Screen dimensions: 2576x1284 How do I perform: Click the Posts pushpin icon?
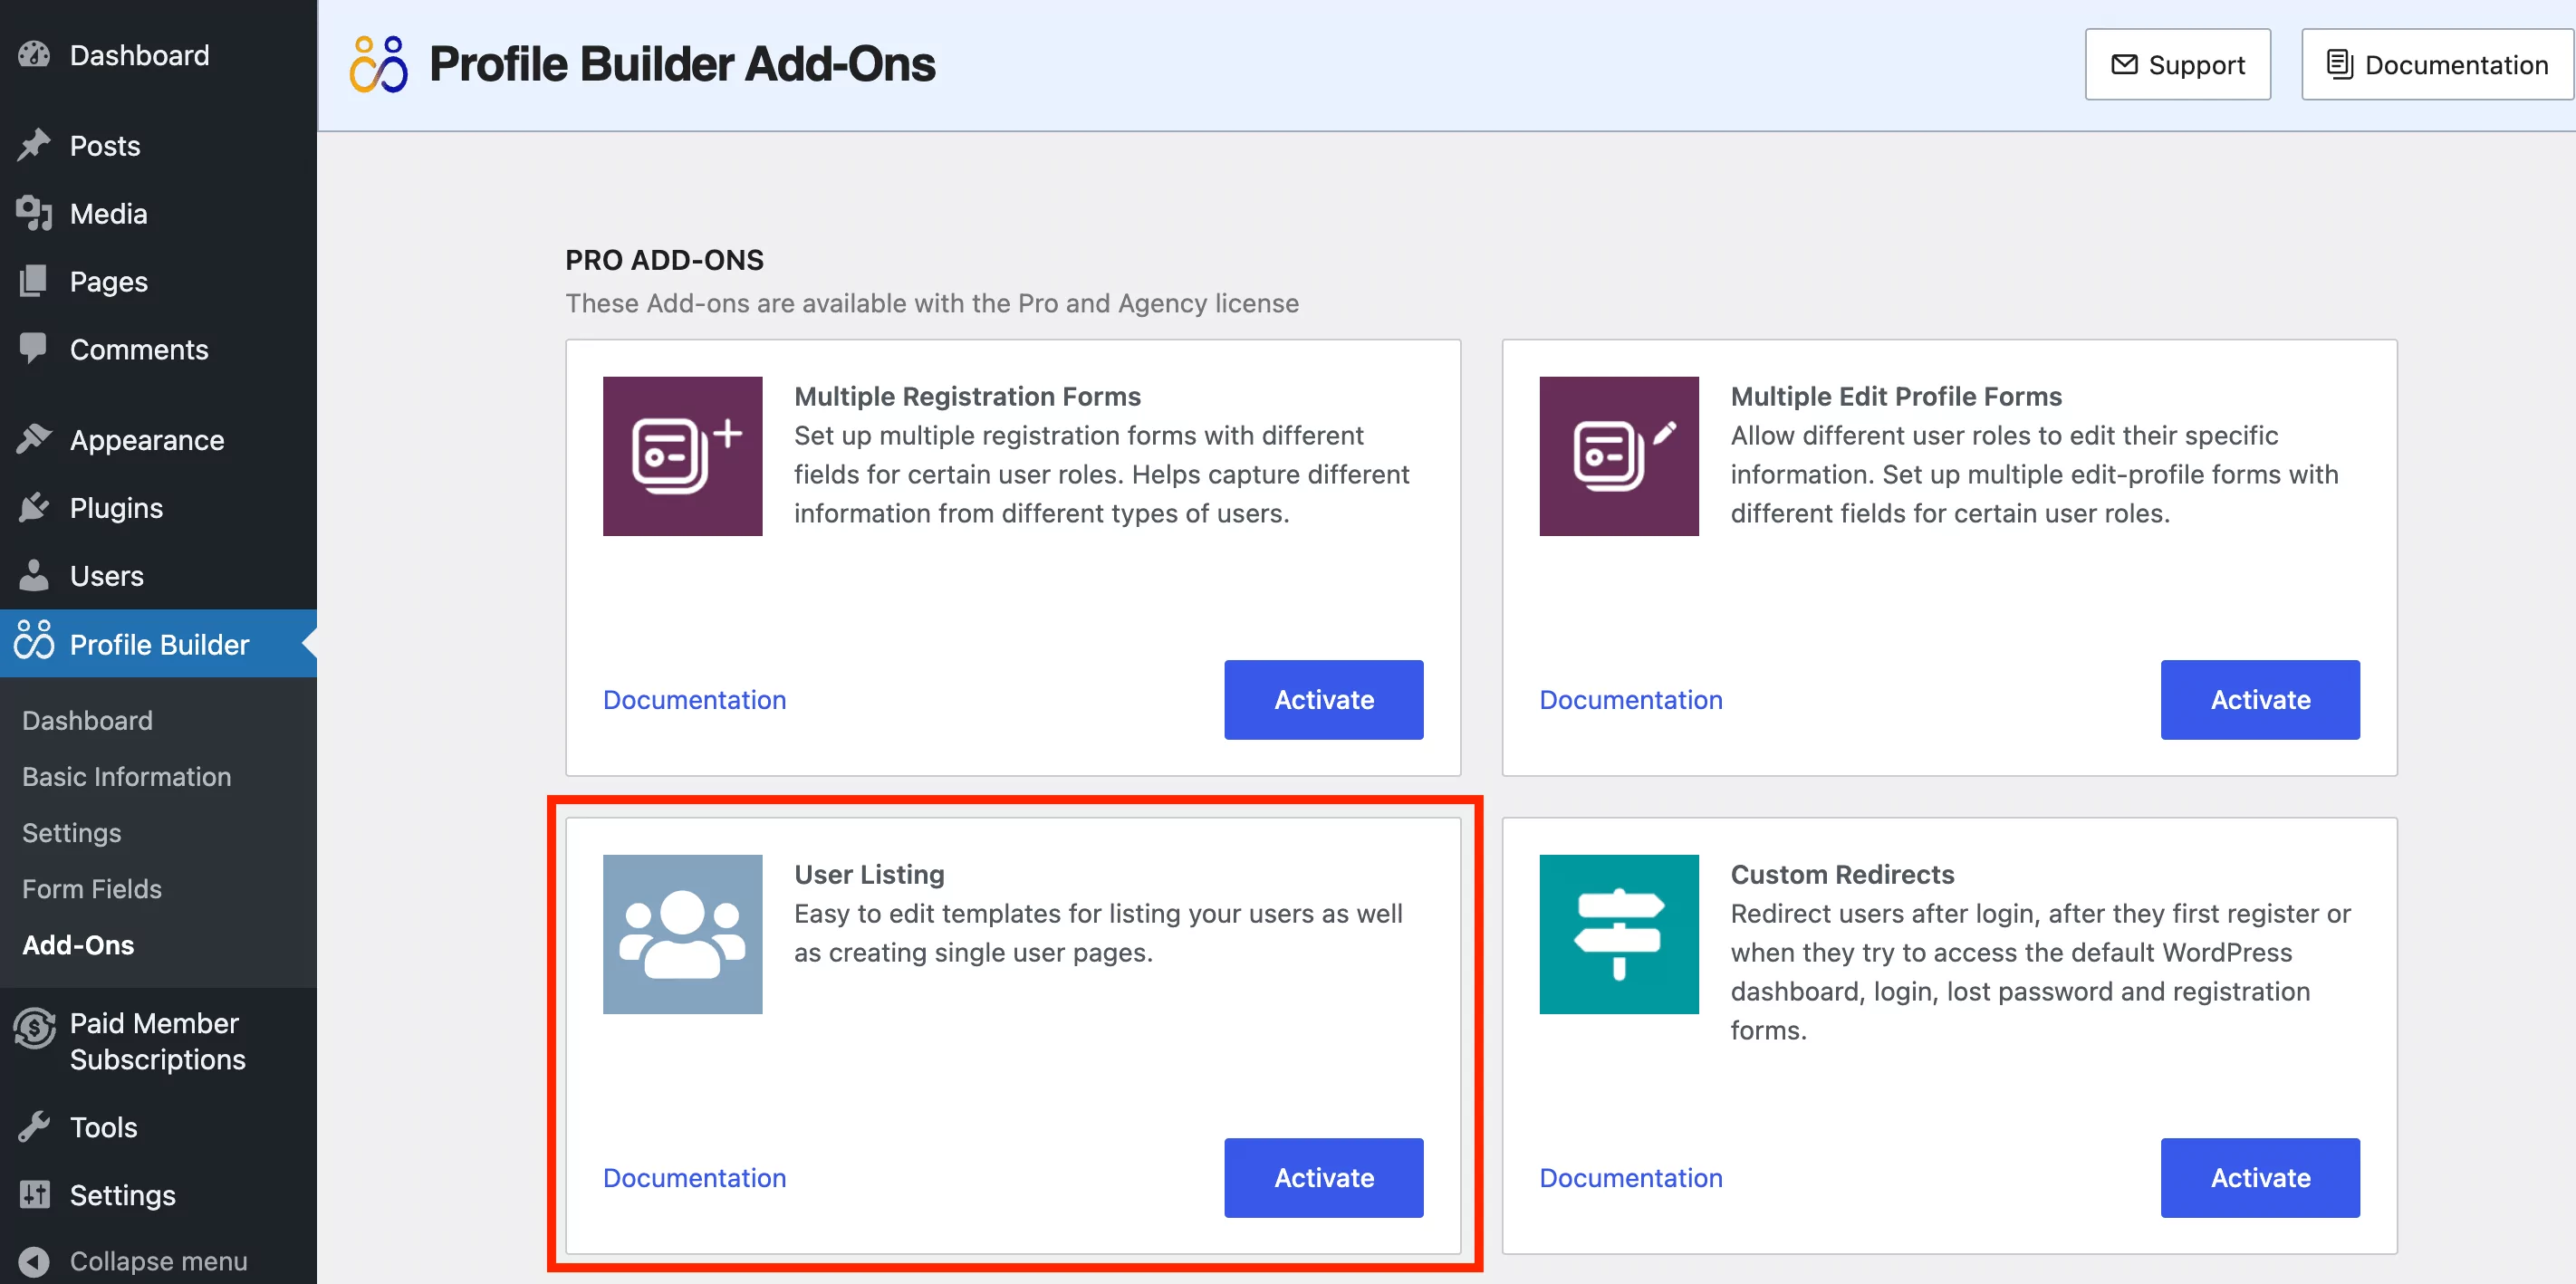click(x=34, y=145)
